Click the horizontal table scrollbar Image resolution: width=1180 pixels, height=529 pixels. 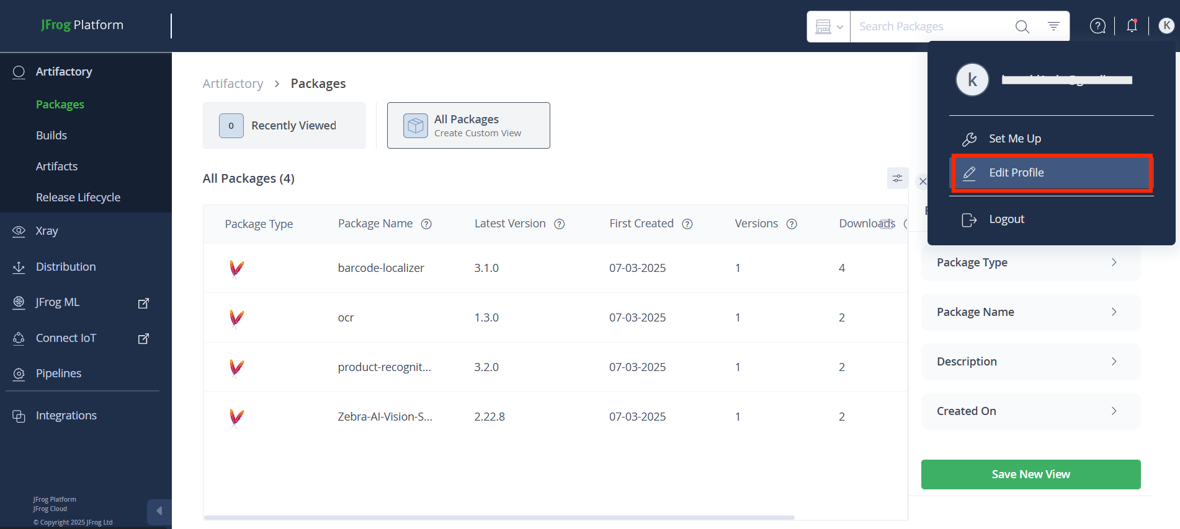[499, 517]
